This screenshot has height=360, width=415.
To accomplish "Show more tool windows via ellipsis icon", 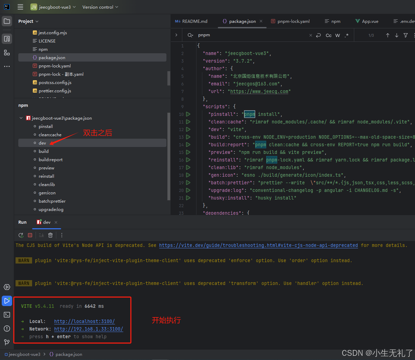I will (7, 66).
